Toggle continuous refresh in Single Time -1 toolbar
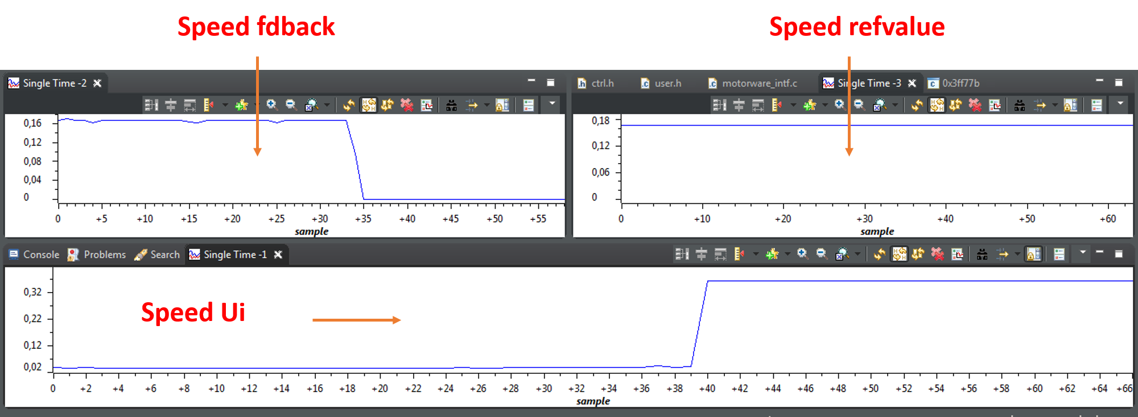The width and height of the screenshot is (1138, 417). [x=900, y=254]
